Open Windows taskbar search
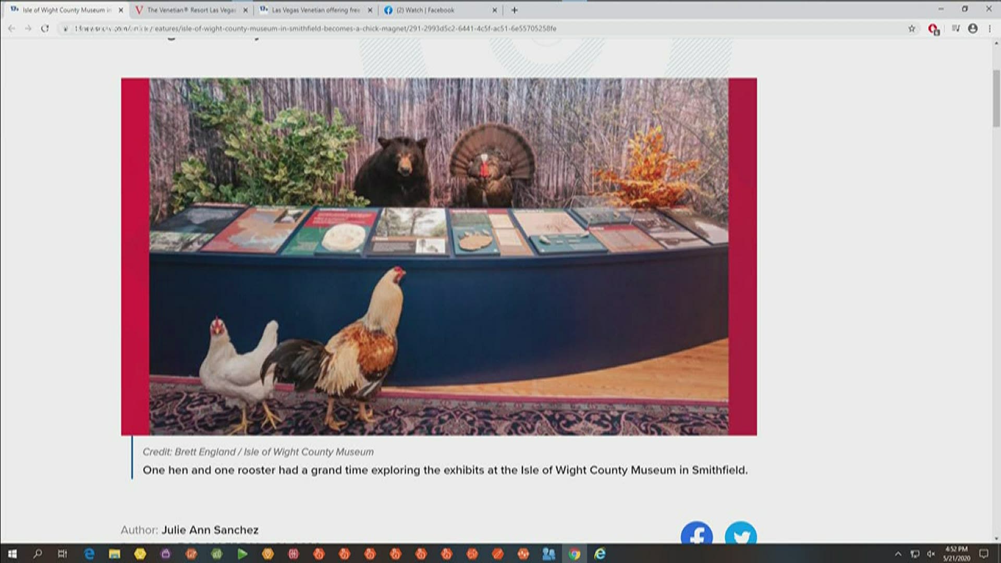The width and height of the screenshot is (1001, 563). coord(38,554)
